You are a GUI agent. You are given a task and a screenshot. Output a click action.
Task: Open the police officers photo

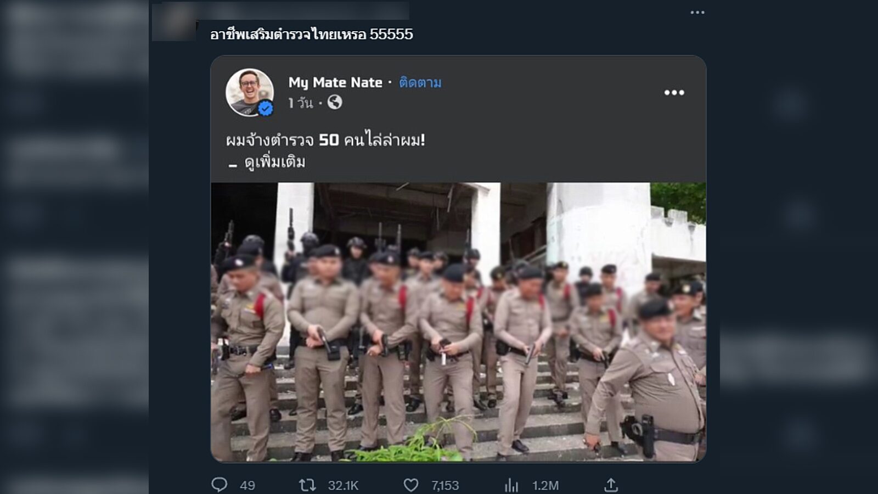458,322
